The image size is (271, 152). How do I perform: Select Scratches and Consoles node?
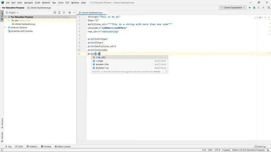(22, 31)
